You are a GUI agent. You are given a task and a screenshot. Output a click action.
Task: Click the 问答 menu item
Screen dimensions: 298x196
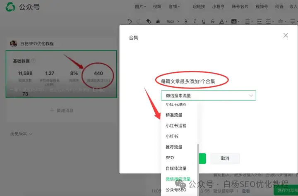(279, 7)
